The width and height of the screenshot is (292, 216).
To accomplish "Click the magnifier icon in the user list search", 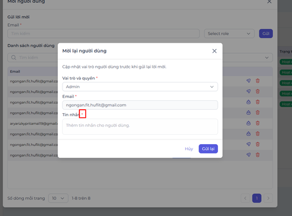I will click(13, 58).
